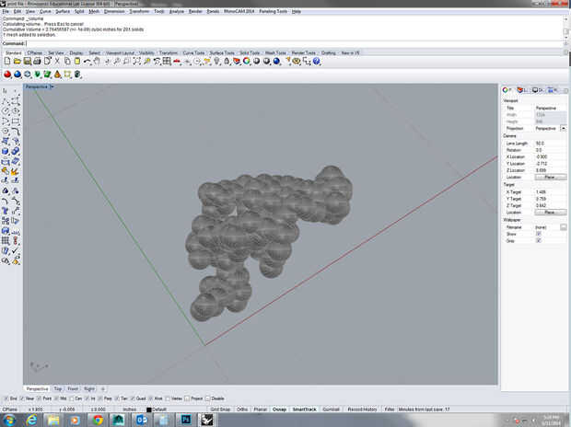The image size is (571, 427).
Task: Open the Perspective viewport title dropdown arrow
Action: click(x=52, y=87)
